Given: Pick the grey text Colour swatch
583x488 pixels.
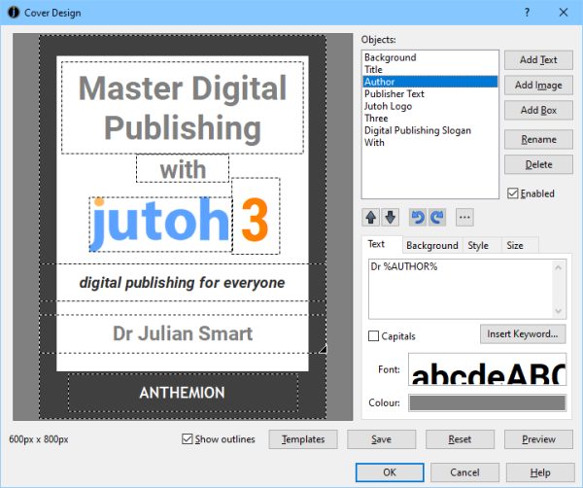Looking at the screenshot, I should (488, 402).
